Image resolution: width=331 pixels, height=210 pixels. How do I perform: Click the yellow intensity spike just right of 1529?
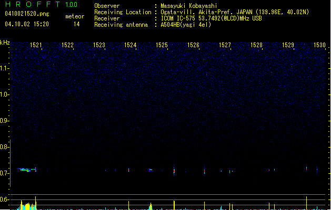click(306, 203)
